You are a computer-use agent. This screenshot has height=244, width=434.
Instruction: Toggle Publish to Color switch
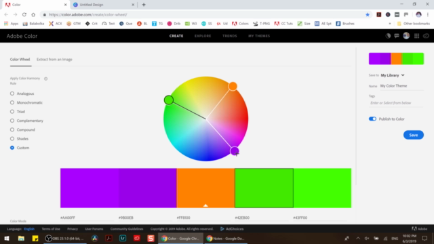(x=372, y=119)
